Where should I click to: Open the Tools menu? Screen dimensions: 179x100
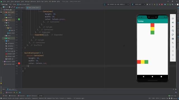[x=46, y=1]
